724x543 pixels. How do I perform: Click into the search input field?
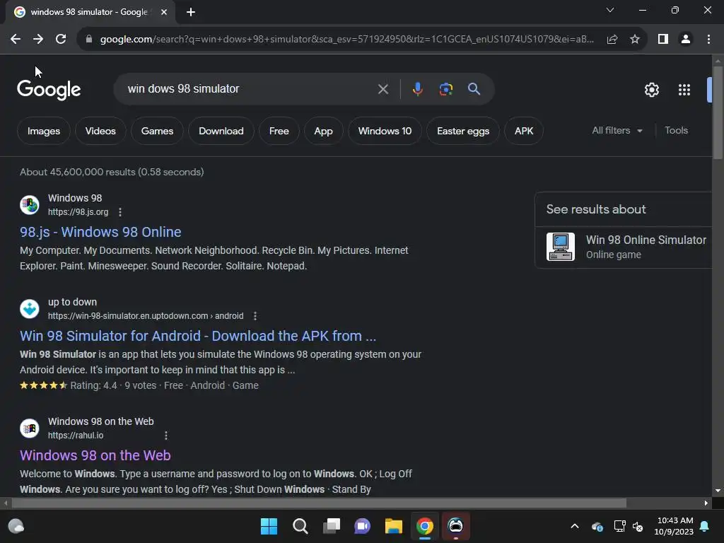click(250, 88)
